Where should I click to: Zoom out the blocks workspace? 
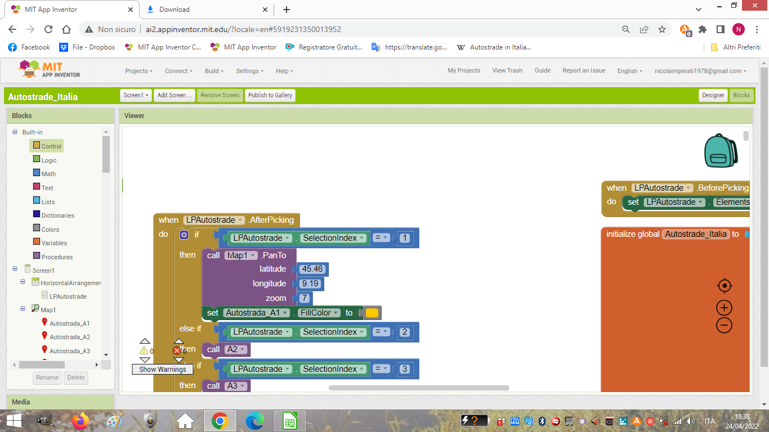725,325
